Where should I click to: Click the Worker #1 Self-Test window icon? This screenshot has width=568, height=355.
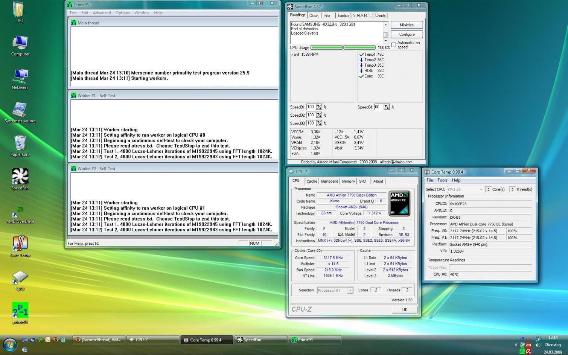pos(73,96)
